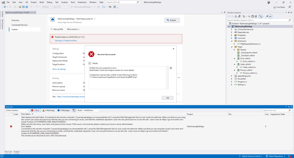
Task: Open Properties wrench icon in Solution Explorer
Action: point(267,17)
